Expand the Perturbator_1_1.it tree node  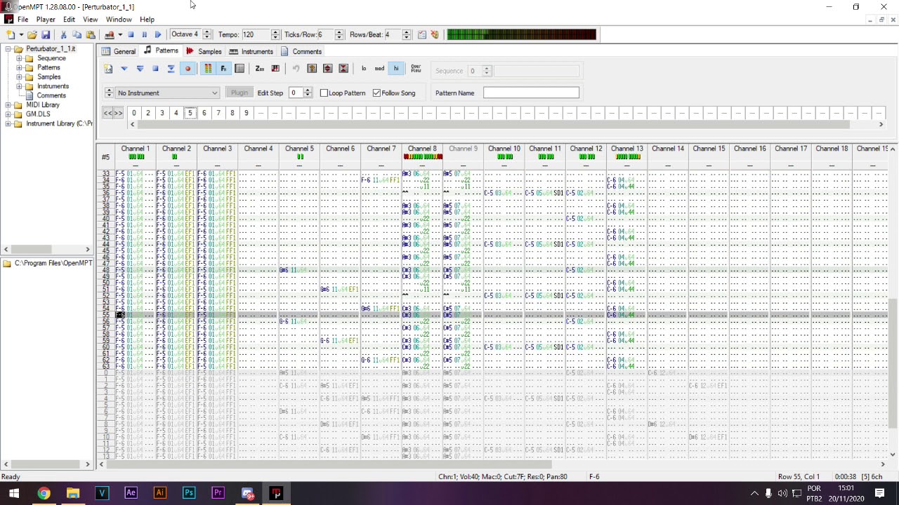click(x=8, y=49)
